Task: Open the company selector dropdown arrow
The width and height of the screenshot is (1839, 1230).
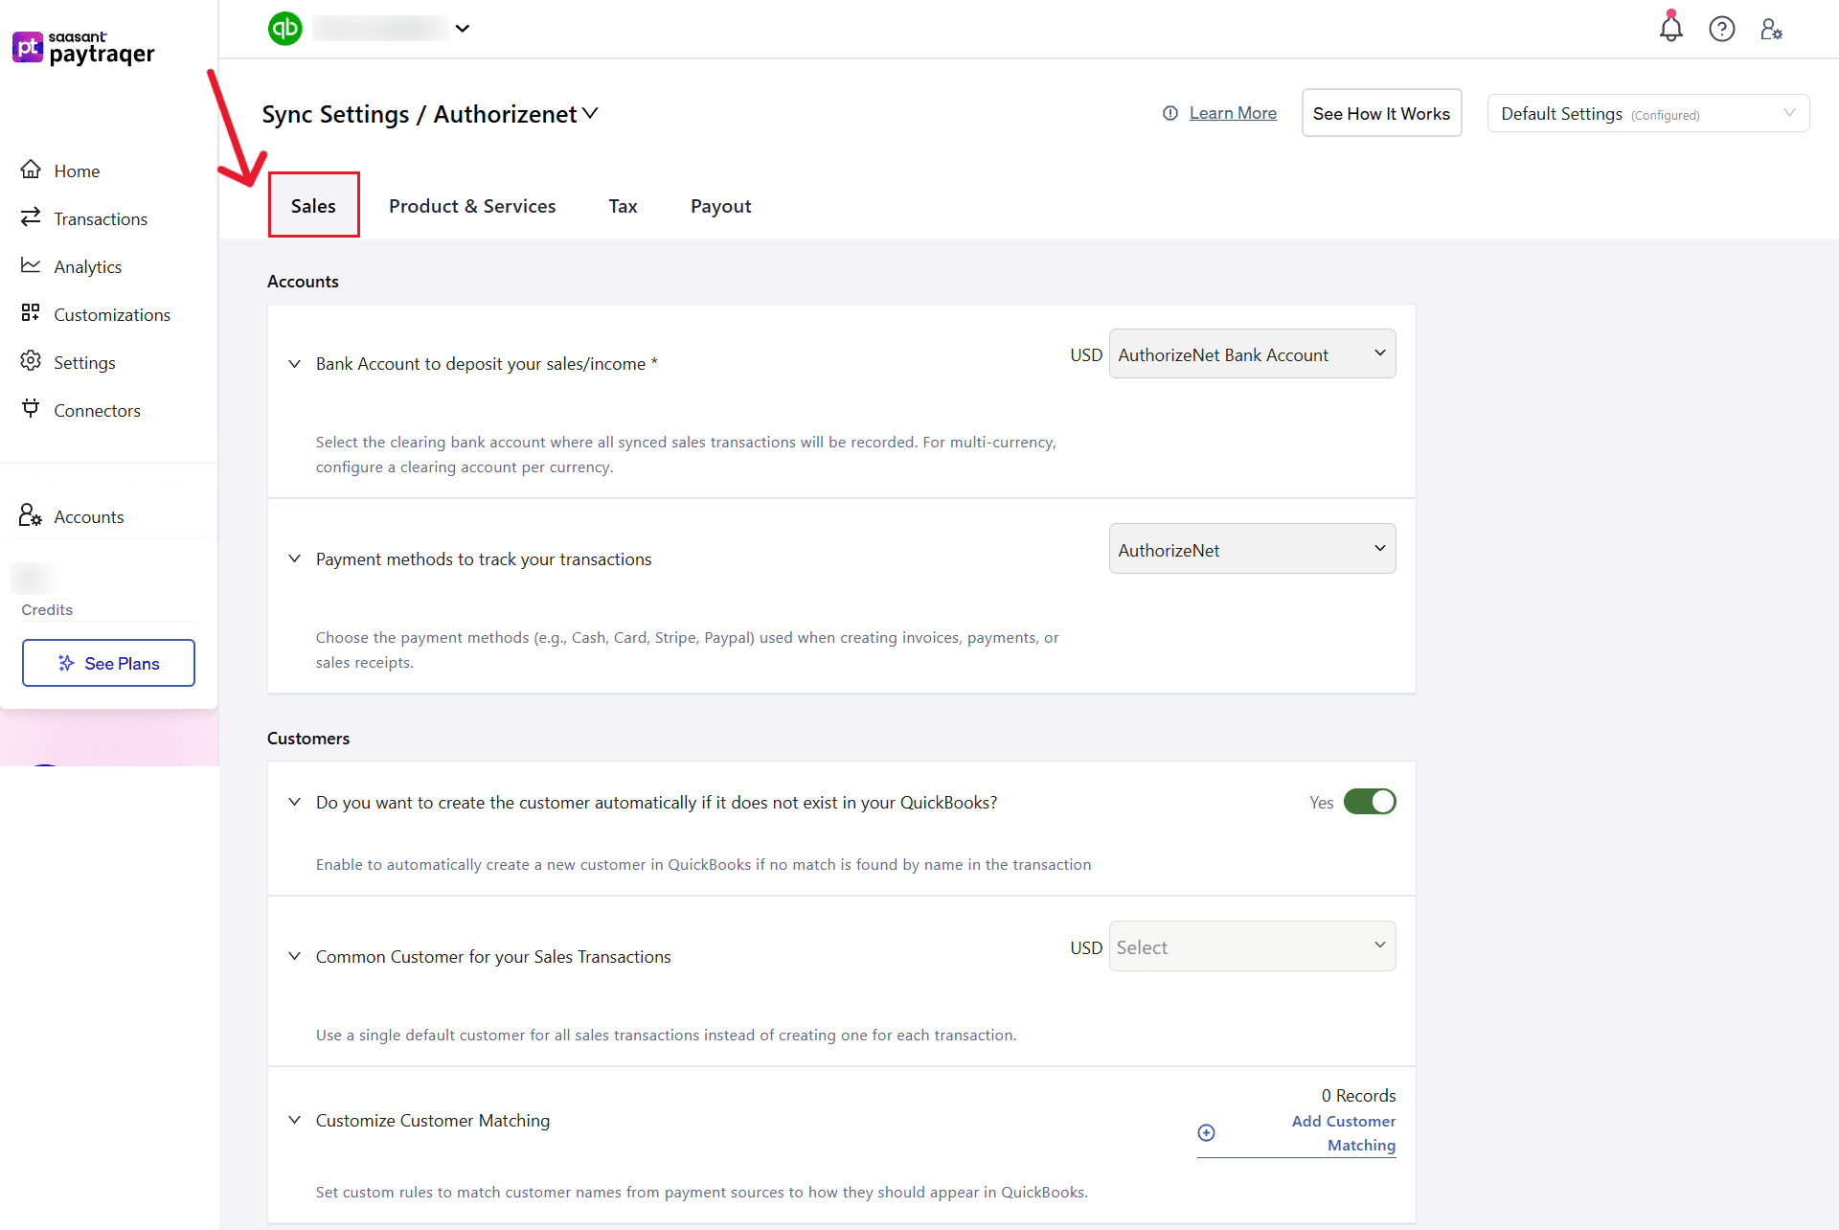Action: point(463,29)
